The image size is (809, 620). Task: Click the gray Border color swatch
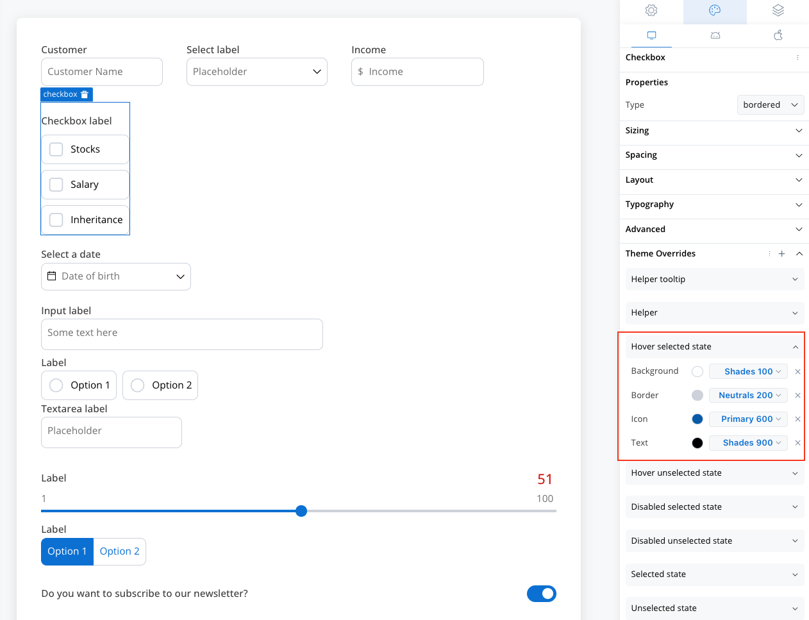[697, 396]
